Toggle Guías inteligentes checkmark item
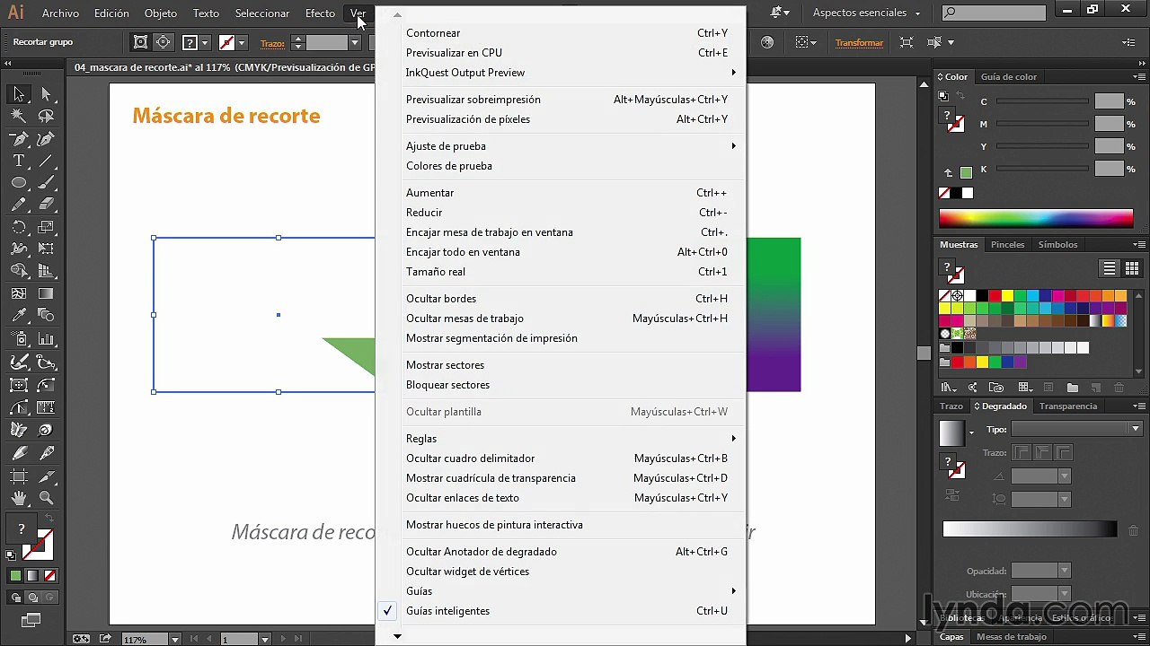Image resolution: width=1150 pixels, height=646 pixels. click(560, 611)
